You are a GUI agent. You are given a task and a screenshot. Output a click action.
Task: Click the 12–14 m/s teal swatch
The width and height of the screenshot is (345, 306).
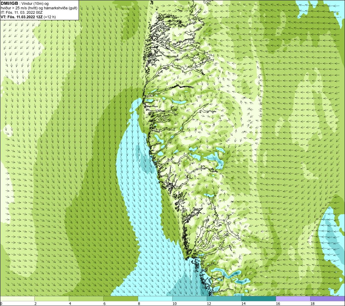tap(224, 299)
